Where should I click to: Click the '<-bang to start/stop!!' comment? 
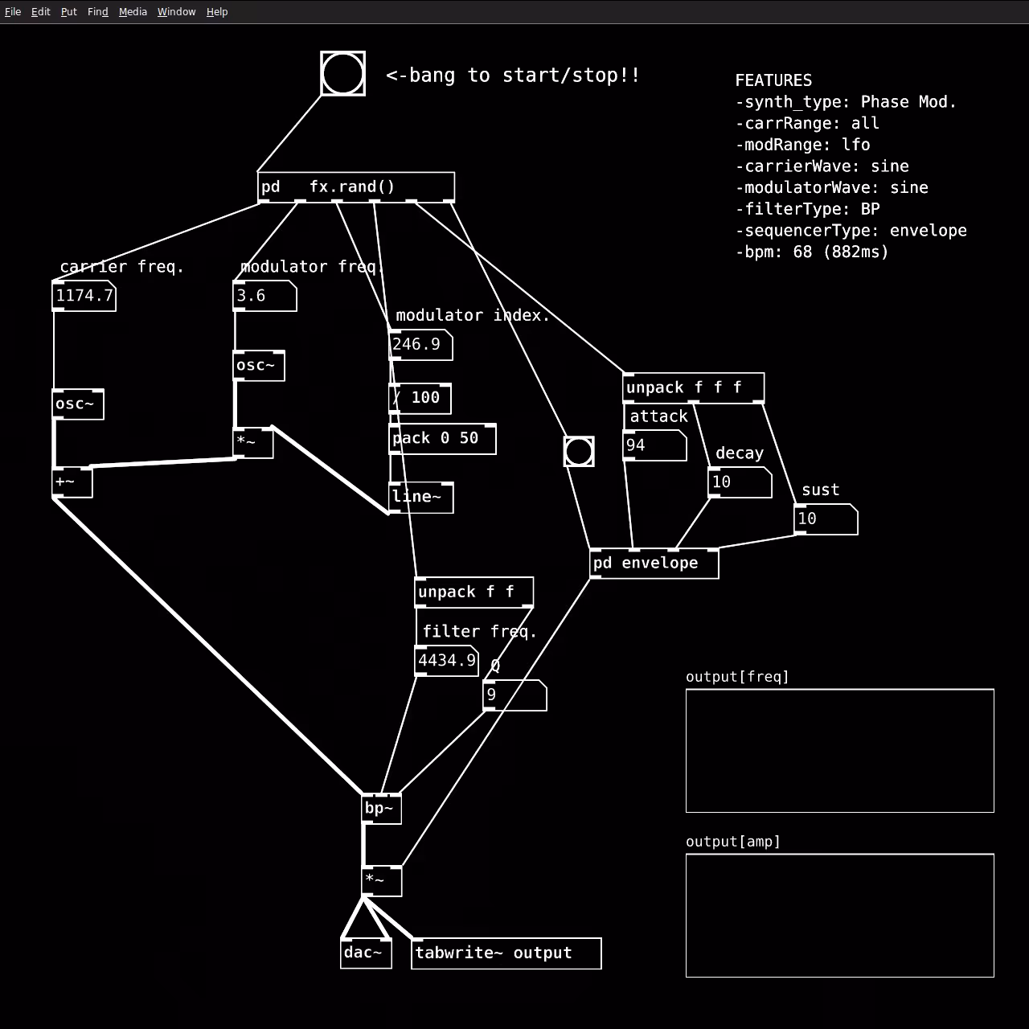point(513,76)
